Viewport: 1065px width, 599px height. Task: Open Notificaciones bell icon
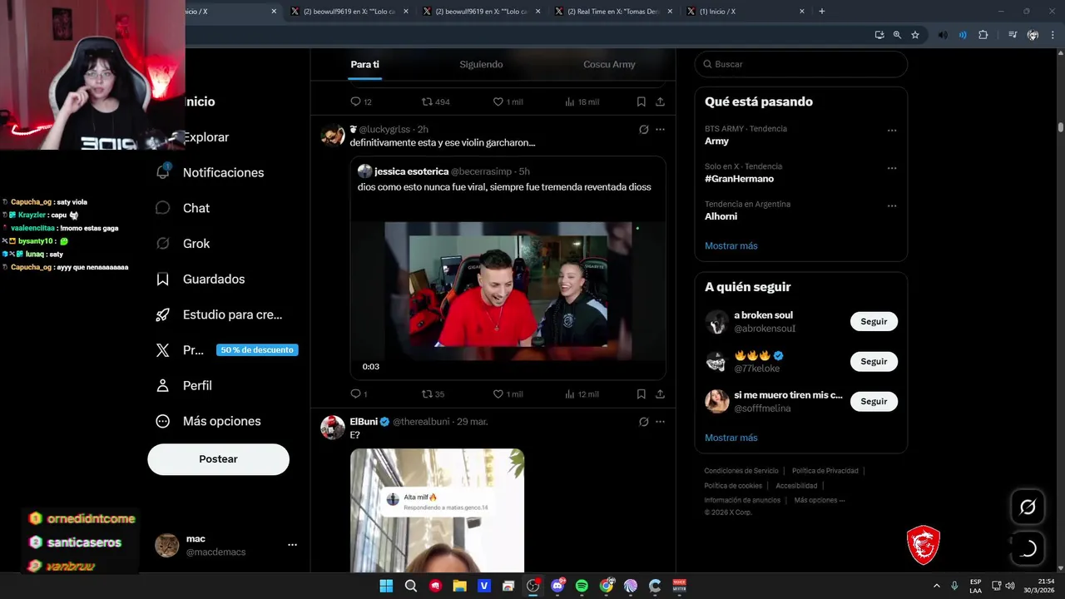tap(163, 172)
